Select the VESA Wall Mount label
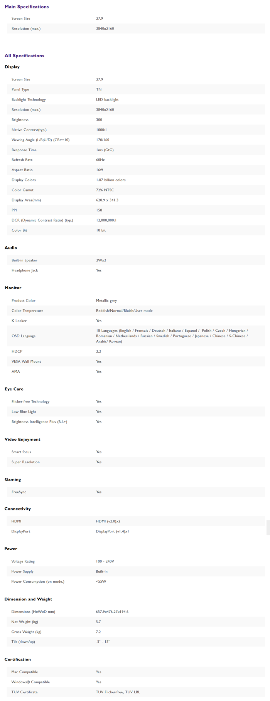This screenshot has height=701, width=270. click(26, 362)
